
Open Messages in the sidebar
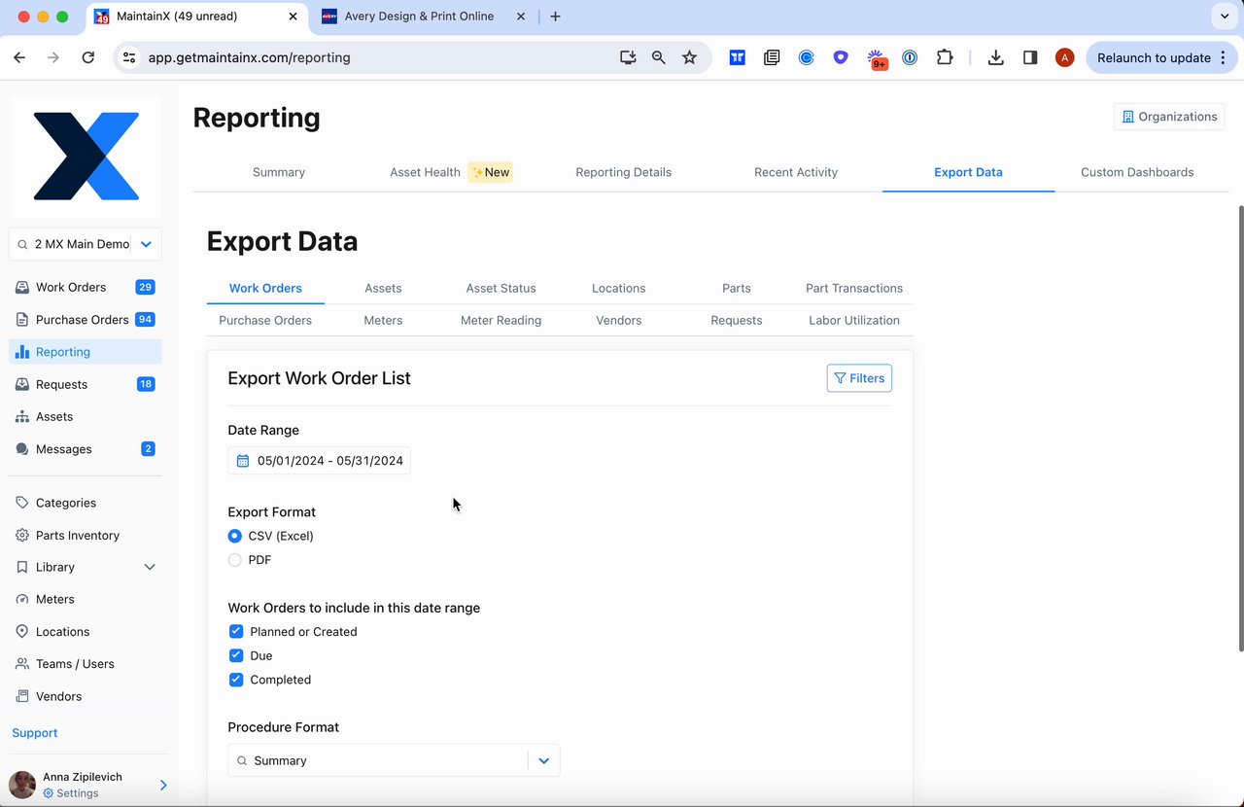[86, 449]
